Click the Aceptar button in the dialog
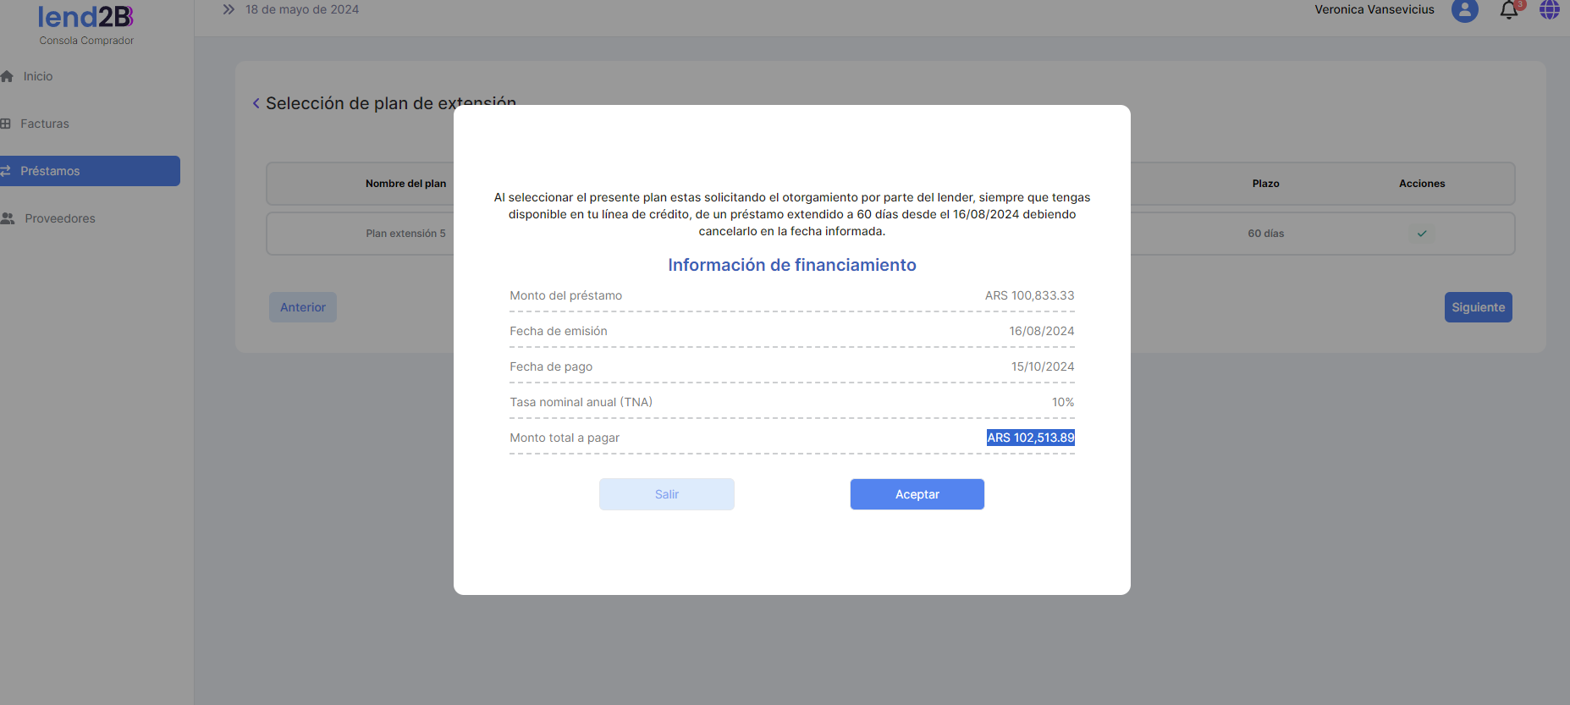Viewport: 1570px width, 705px height. pos(917,494)
